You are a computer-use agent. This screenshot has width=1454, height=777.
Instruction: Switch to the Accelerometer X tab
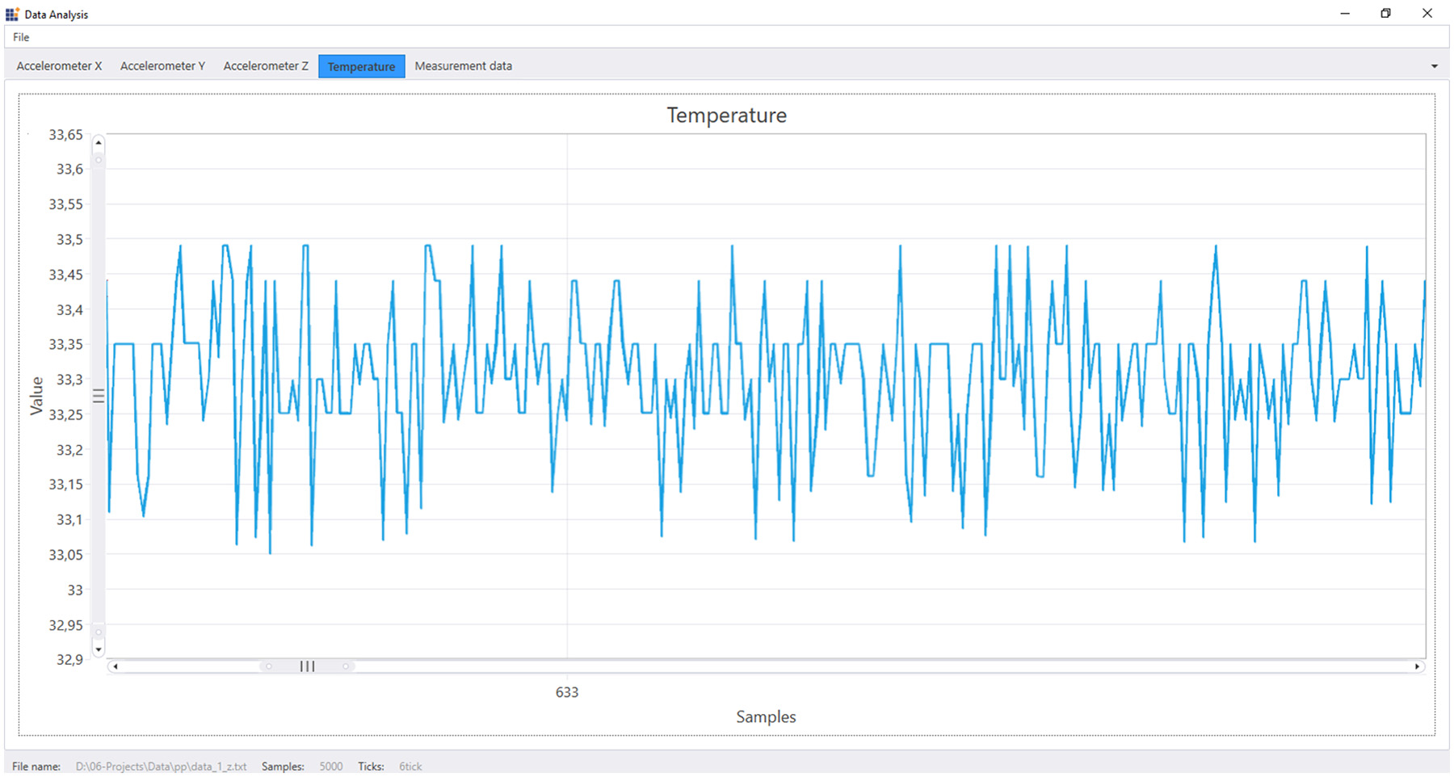(59, 66)
